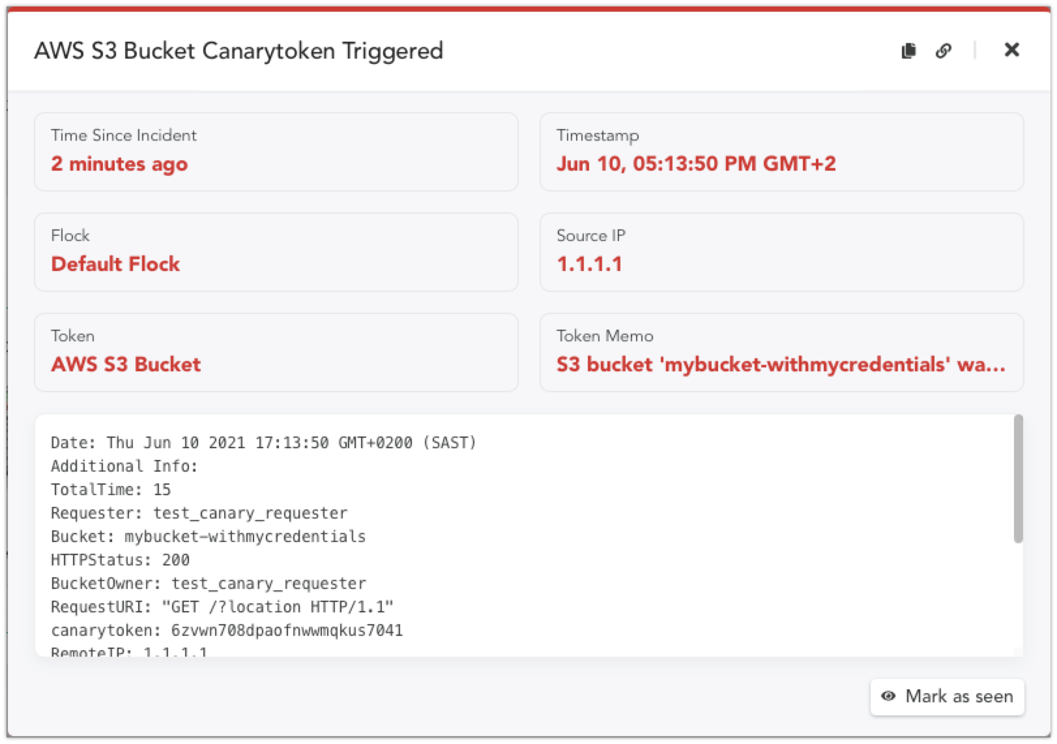Click the log details vertical scrollbar
The width and height of the screenshot is (1057, 744).
pyautogui.click(x=1018, y=479)
